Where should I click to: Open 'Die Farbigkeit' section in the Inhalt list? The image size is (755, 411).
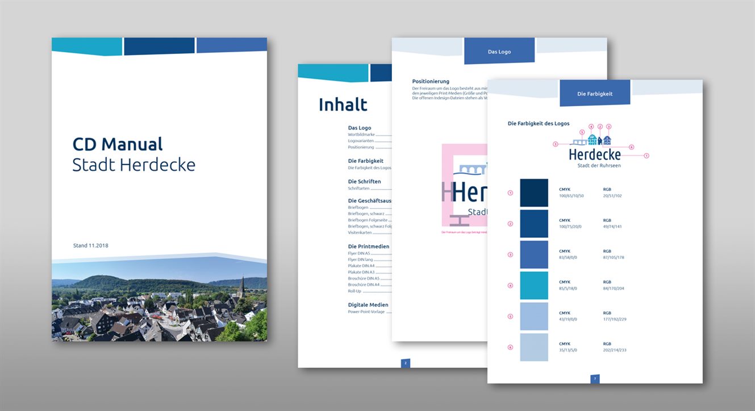tap(365, 161)
